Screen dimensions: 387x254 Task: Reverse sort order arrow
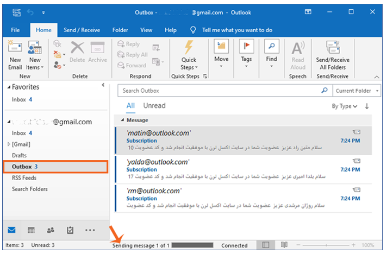click(x=367, y=106)
